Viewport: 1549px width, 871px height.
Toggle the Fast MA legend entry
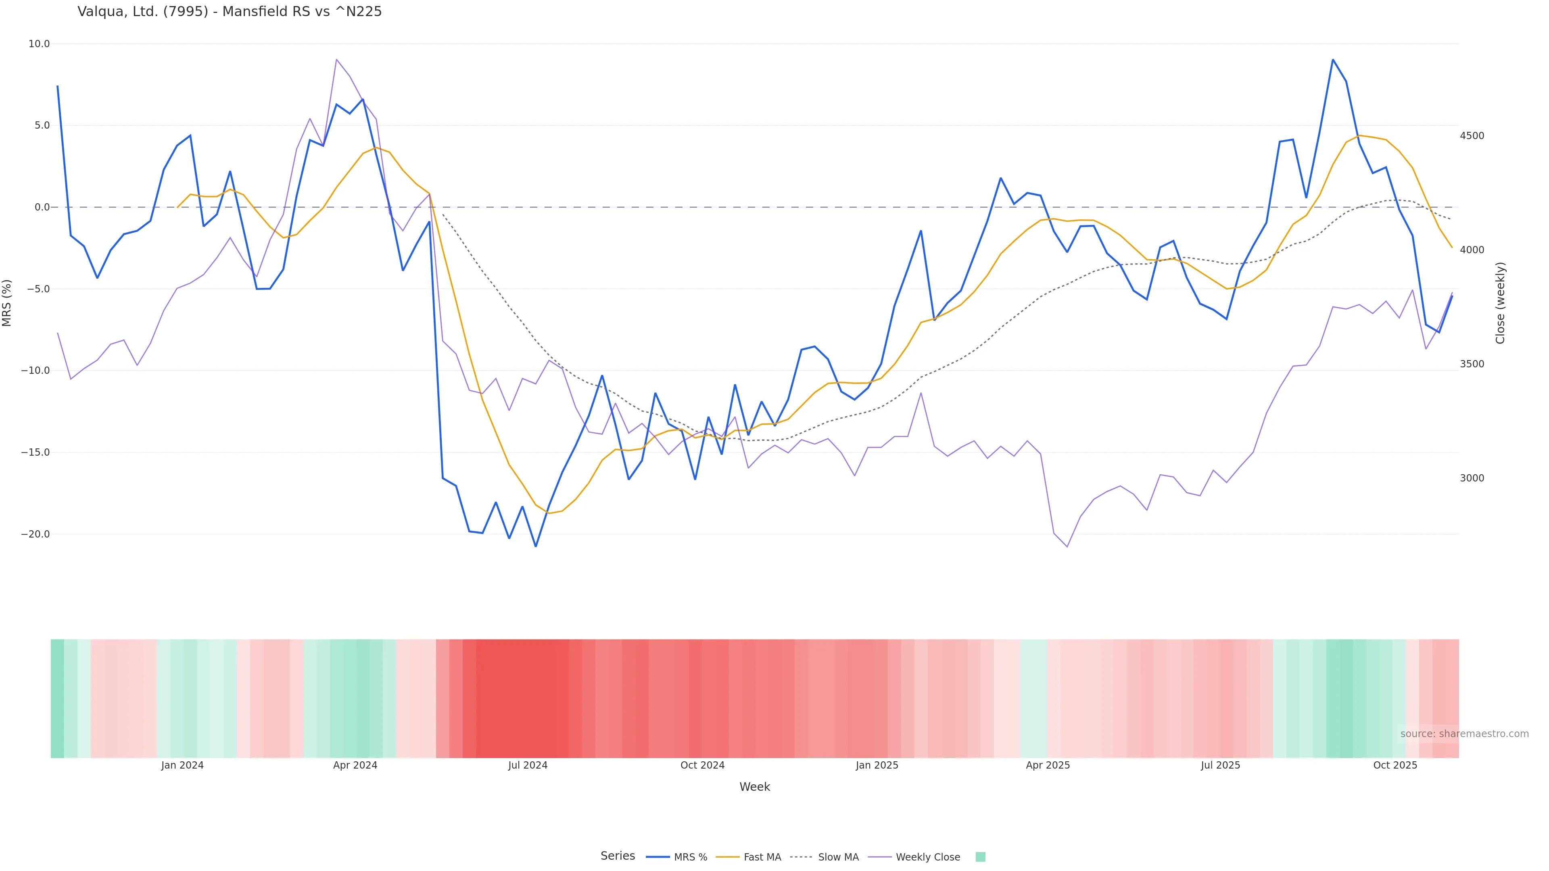762,857
